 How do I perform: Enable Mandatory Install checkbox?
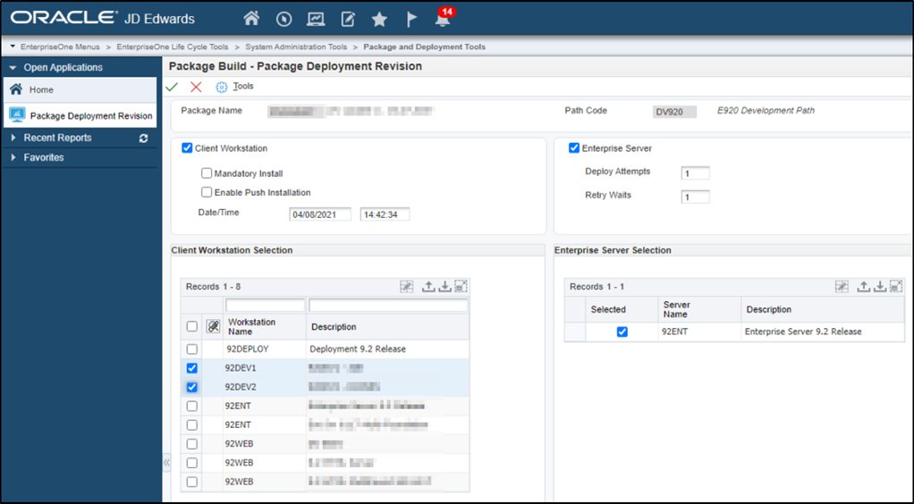(207, 173)
